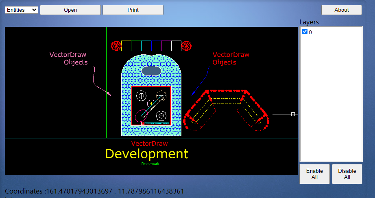Select the left red spiral circle
This screenshot has width=375, height=198.
click(116, 46)
